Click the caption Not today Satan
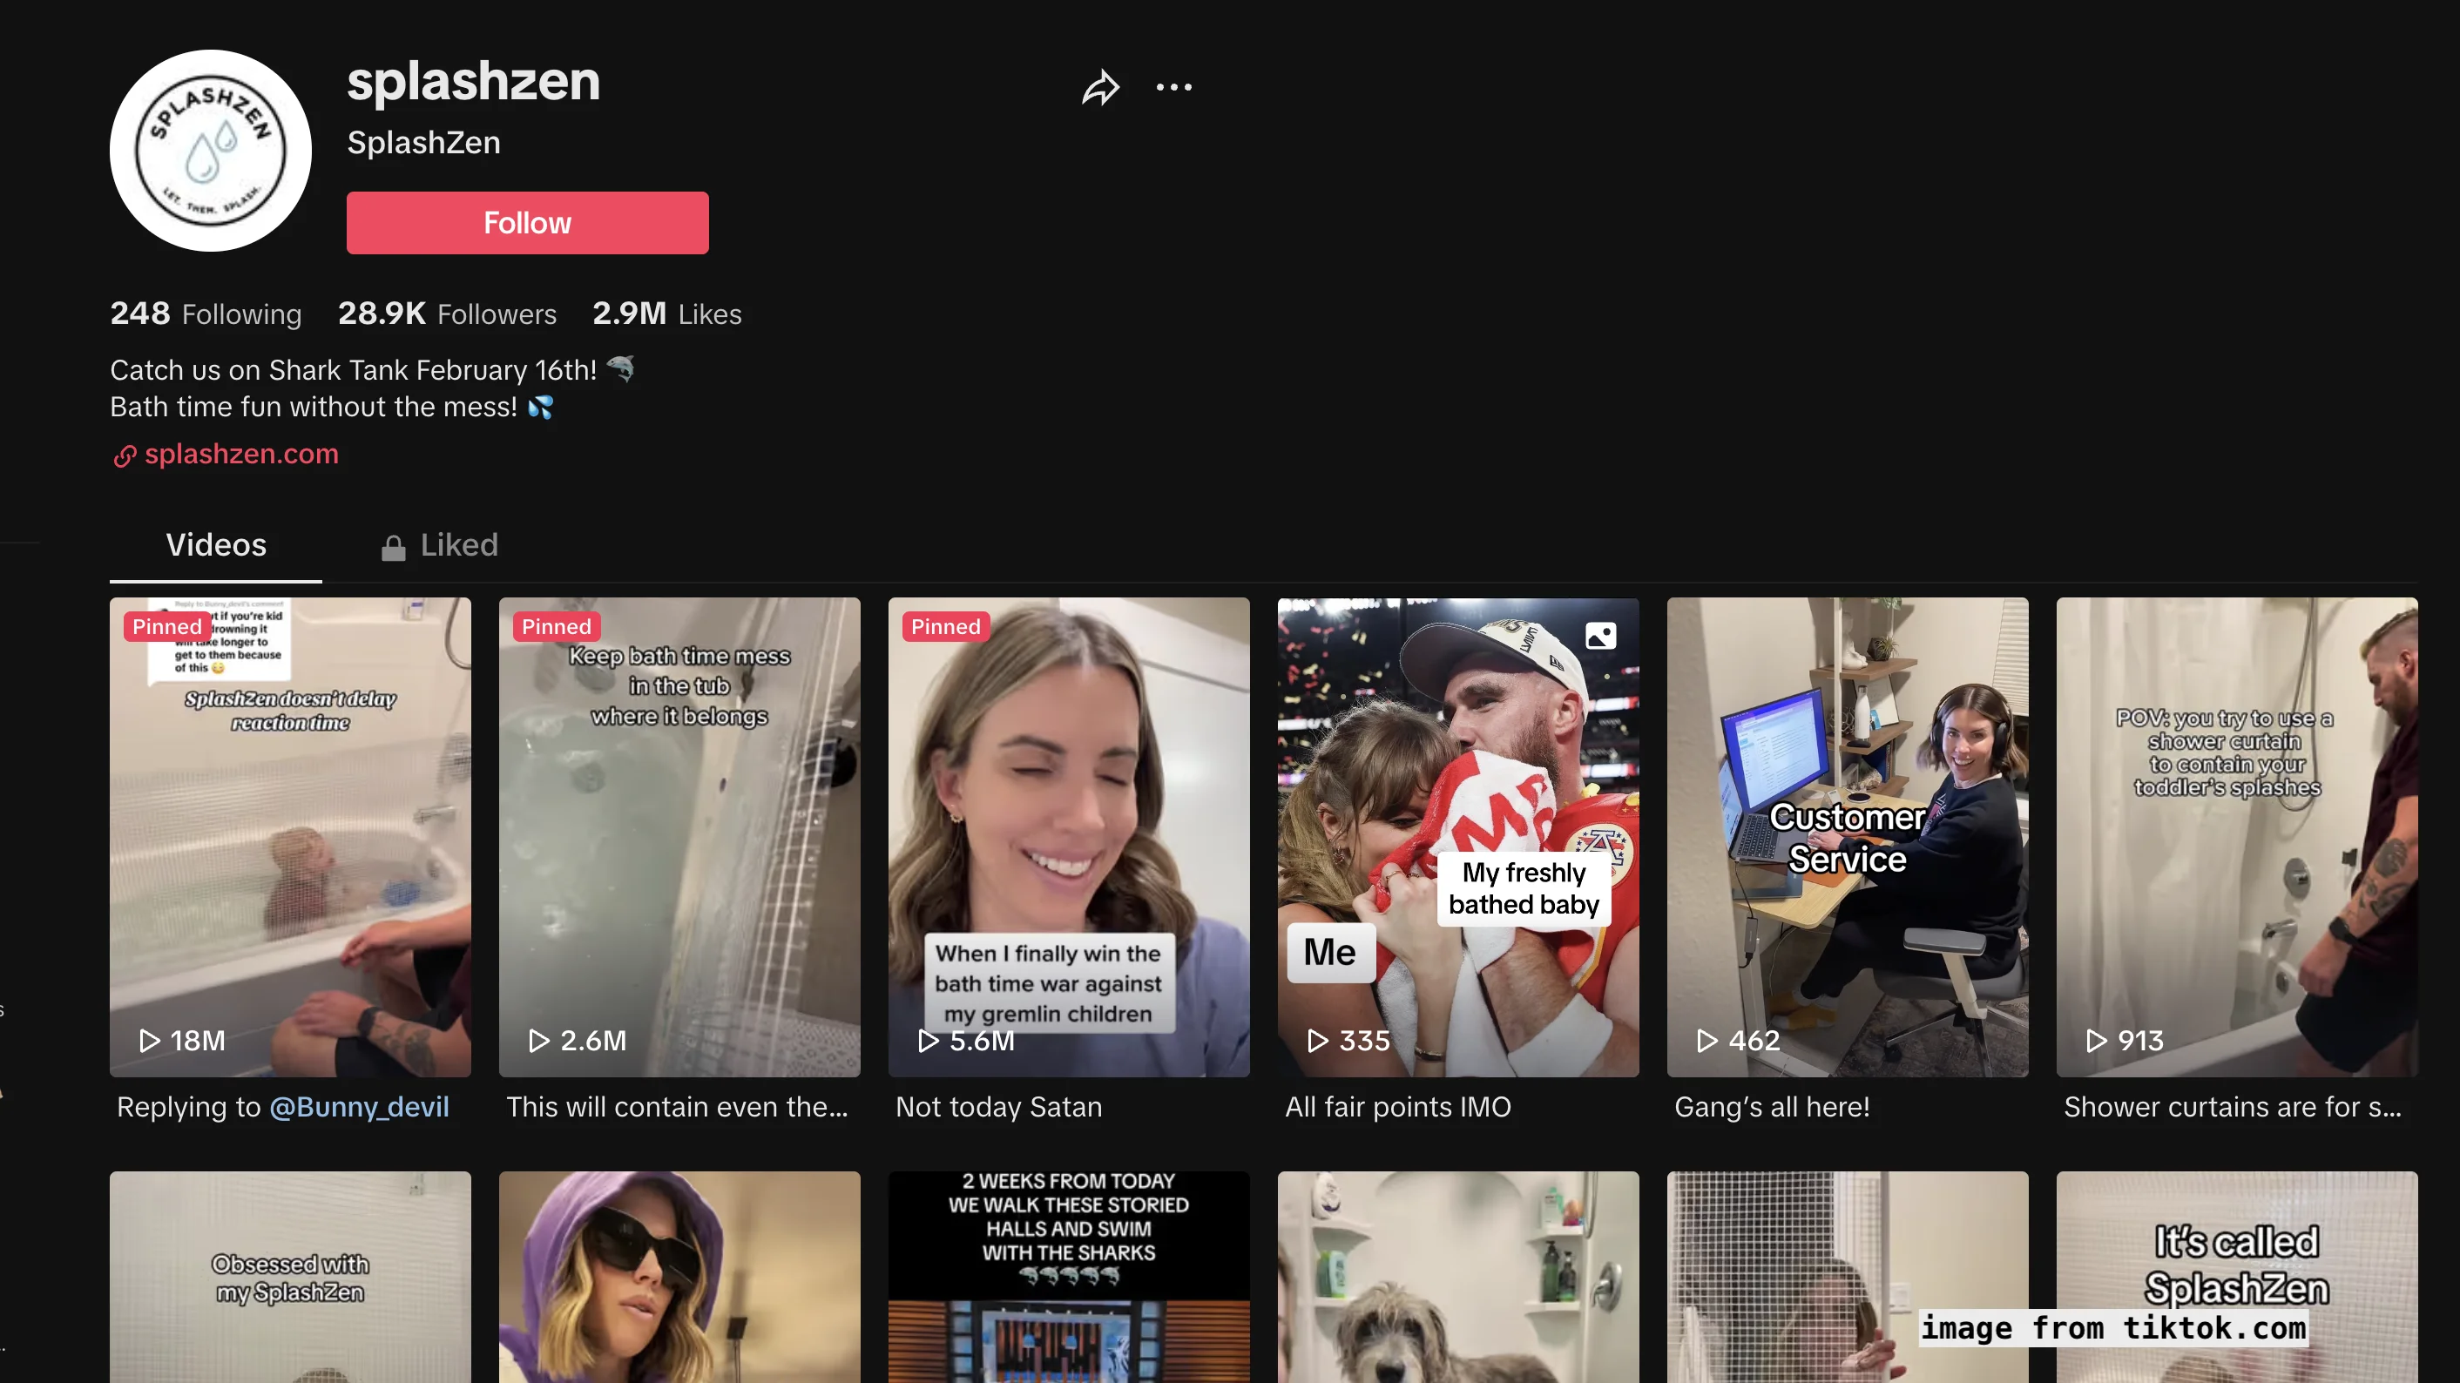 (999, 1106)
